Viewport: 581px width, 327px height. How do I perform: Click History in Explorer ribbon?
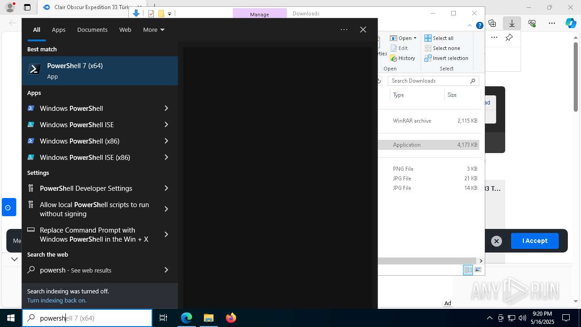(403, 58)
